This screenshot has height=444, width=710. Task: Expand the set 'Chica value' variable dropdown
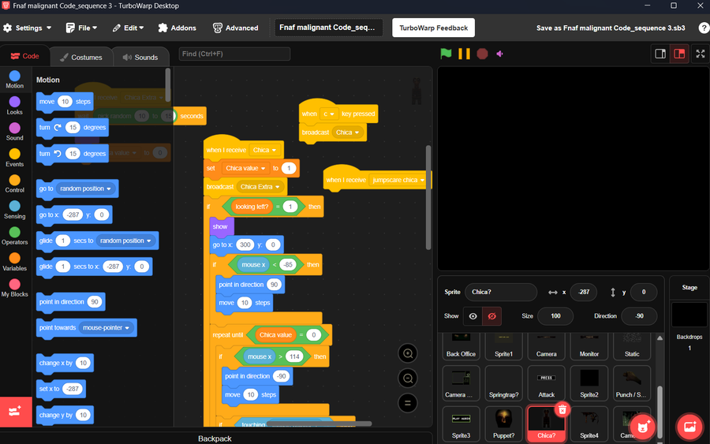click(x=245, y=168)
